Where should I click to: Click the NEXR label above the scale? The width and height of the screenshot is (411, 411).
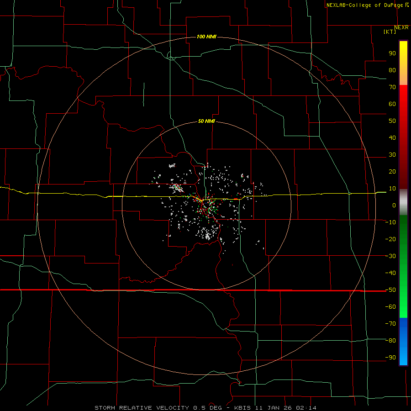(401, 27)
